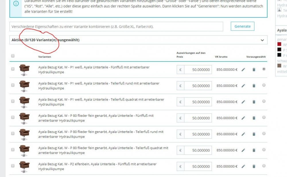Open chair thumbnail of P1 weiß Tellerfuß rund
Image resolution: width=287 pixels, height=177 pixels.
point(24,86)
